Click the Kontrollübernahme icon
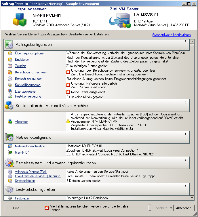This screenshot has height=217, width=198. click(x=10, y=85)
